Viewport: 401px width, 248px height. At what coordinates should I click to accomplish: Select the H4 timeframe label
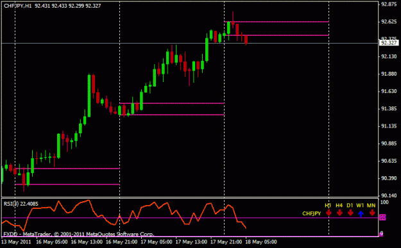point(339,205)
